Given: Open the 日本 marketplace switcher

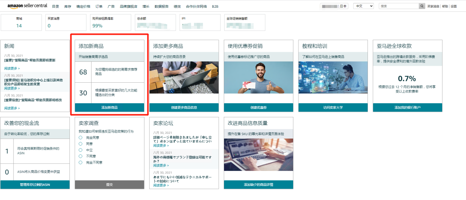Looking at the screenshot, I should (x=334, y=6).
